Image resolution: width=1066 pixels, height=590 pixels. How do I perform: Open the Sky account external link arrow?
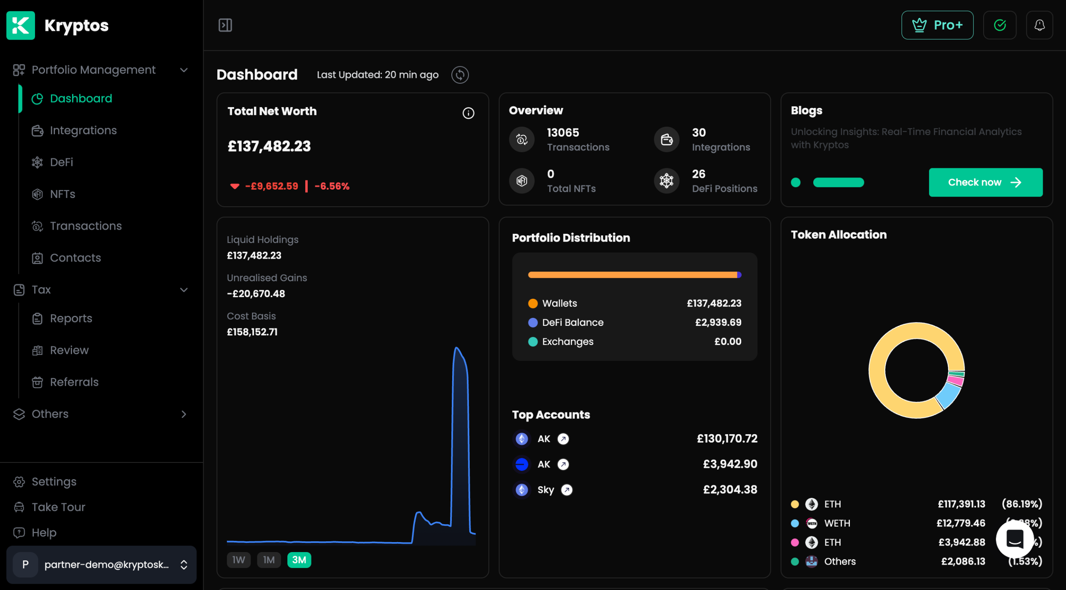567,490
